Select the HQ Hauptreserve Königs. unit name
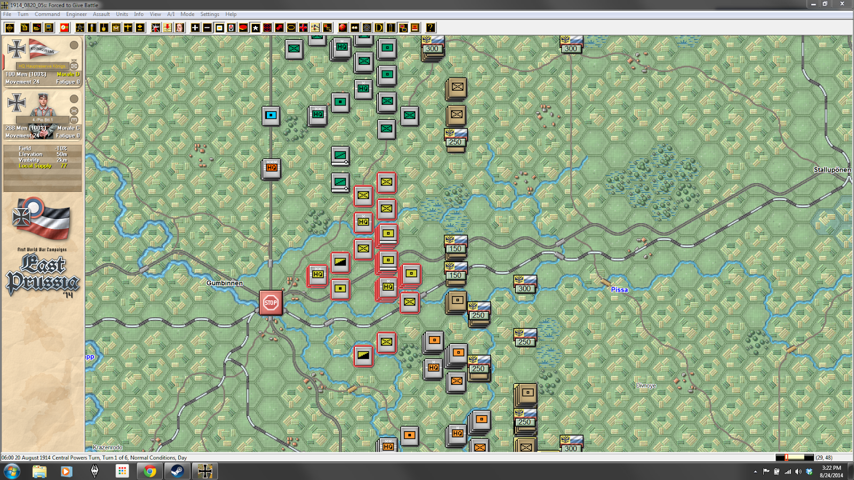The height and width of the screenshot is (480, 854). (x=42, y=66)
